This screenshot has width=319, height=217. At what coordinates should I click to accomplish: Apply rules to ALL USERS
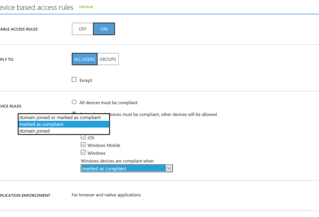(x=84, y=59)
